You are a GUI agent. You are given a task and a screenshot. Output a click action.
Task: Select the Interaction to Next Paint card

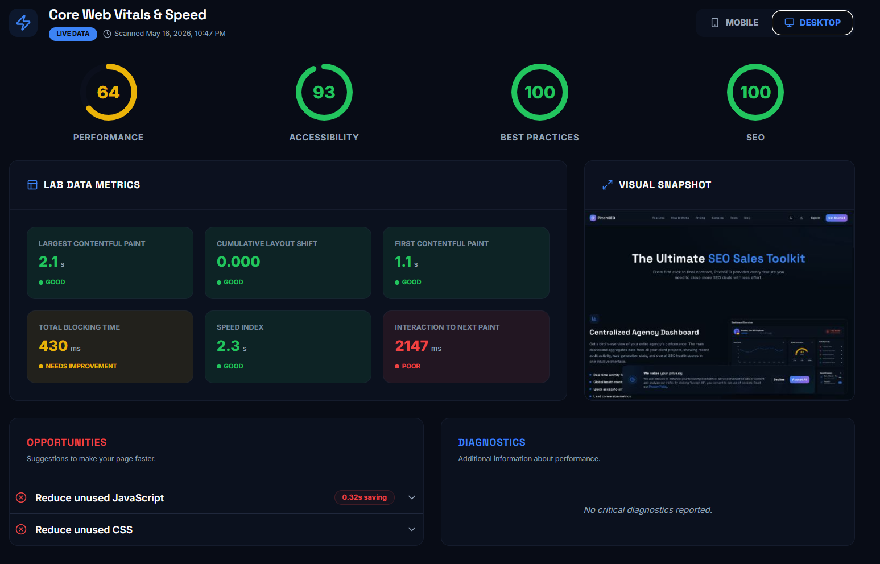pos(466,347)
